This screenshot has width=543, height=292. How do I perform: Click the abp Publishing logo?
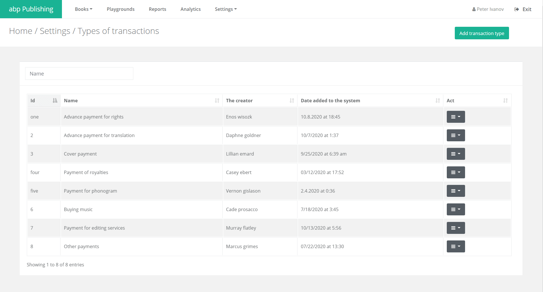pyautogui.click(x=31, y=9)
